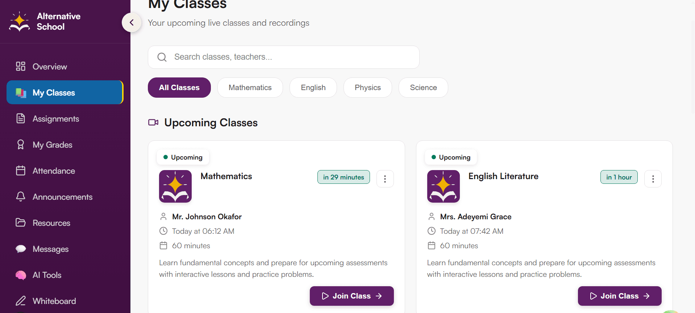Open the Attendance calendar icon

[x=21, y=170]
